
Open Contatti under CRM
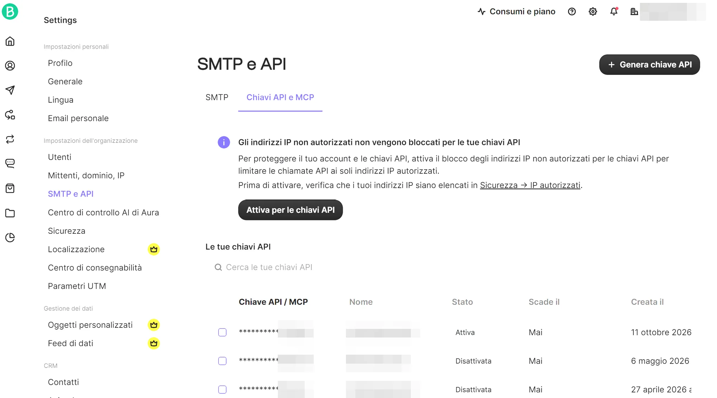pos(63,382)
